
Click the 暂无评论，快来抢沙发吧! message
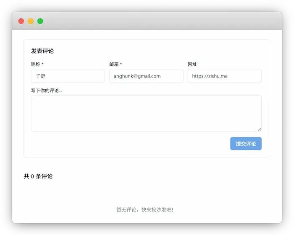click(145, 210)
